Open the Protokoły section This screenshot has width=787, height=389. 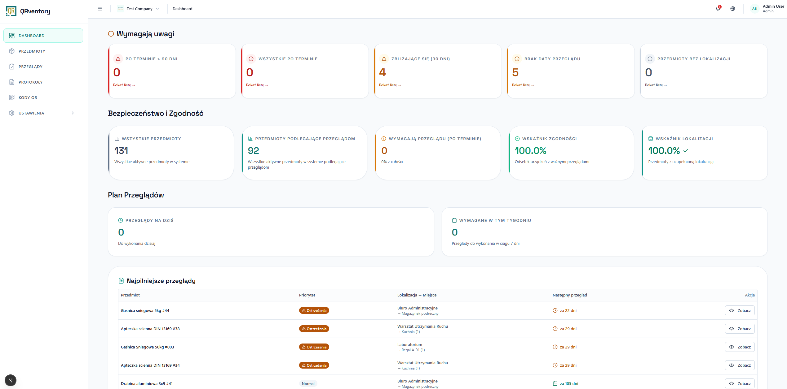click(31, 82)
